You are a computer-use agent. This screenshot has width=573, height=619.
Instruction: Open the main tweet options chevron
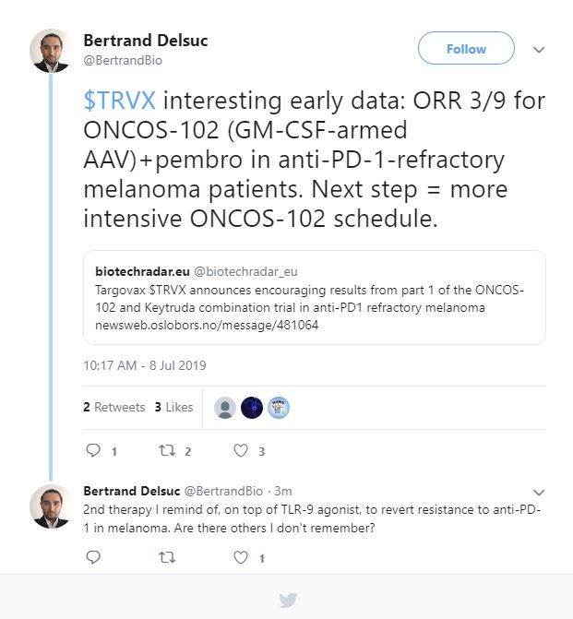539,50
